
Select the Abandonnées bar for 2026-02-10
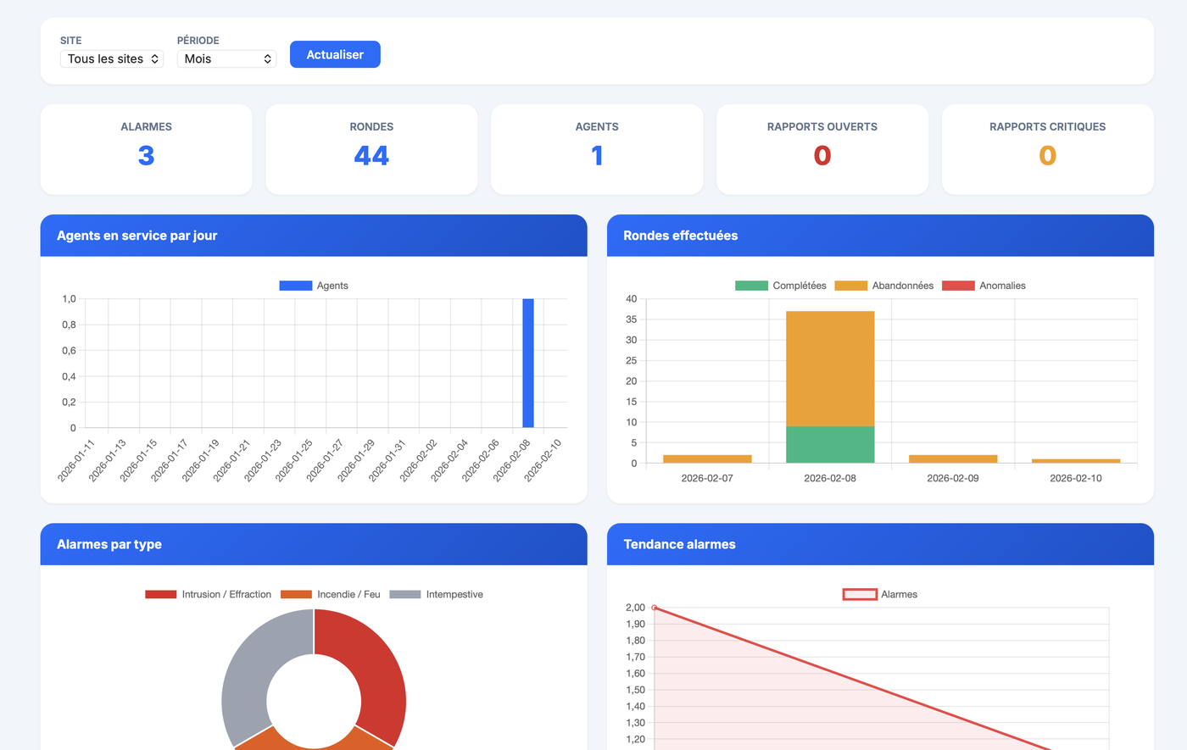point(1076,461)
